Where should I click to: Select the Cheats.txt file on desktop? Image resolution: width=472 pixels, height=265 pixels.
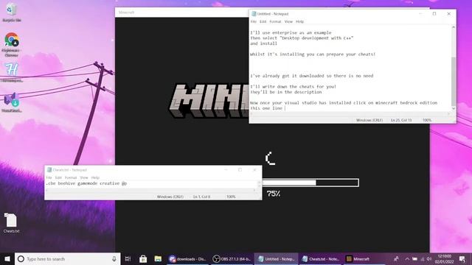[11, 223]
